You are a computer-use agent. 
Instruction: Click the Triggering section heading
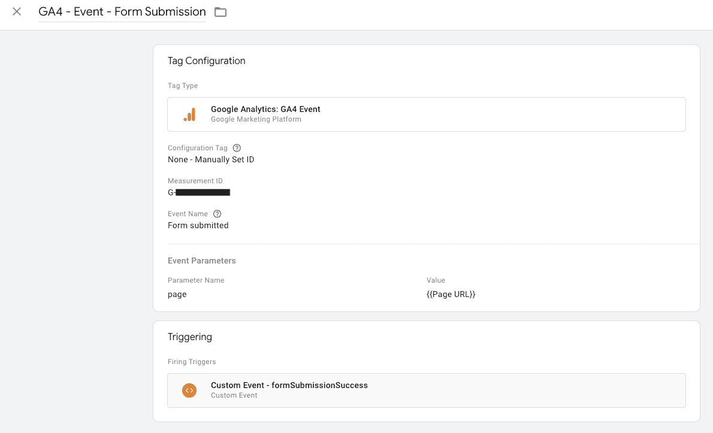click(190, 337)
